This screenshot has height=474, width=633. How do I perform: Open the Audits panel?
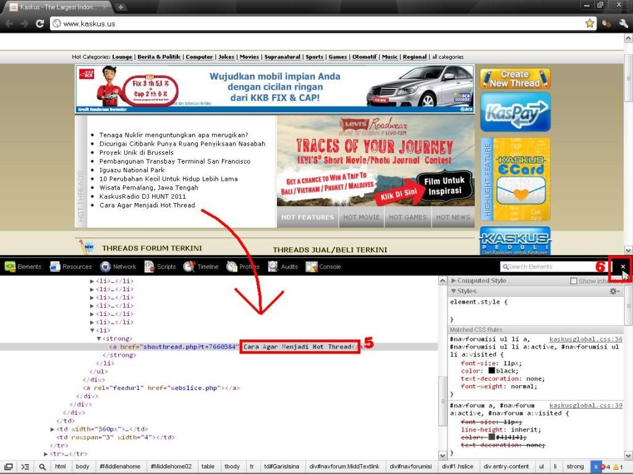283,267
